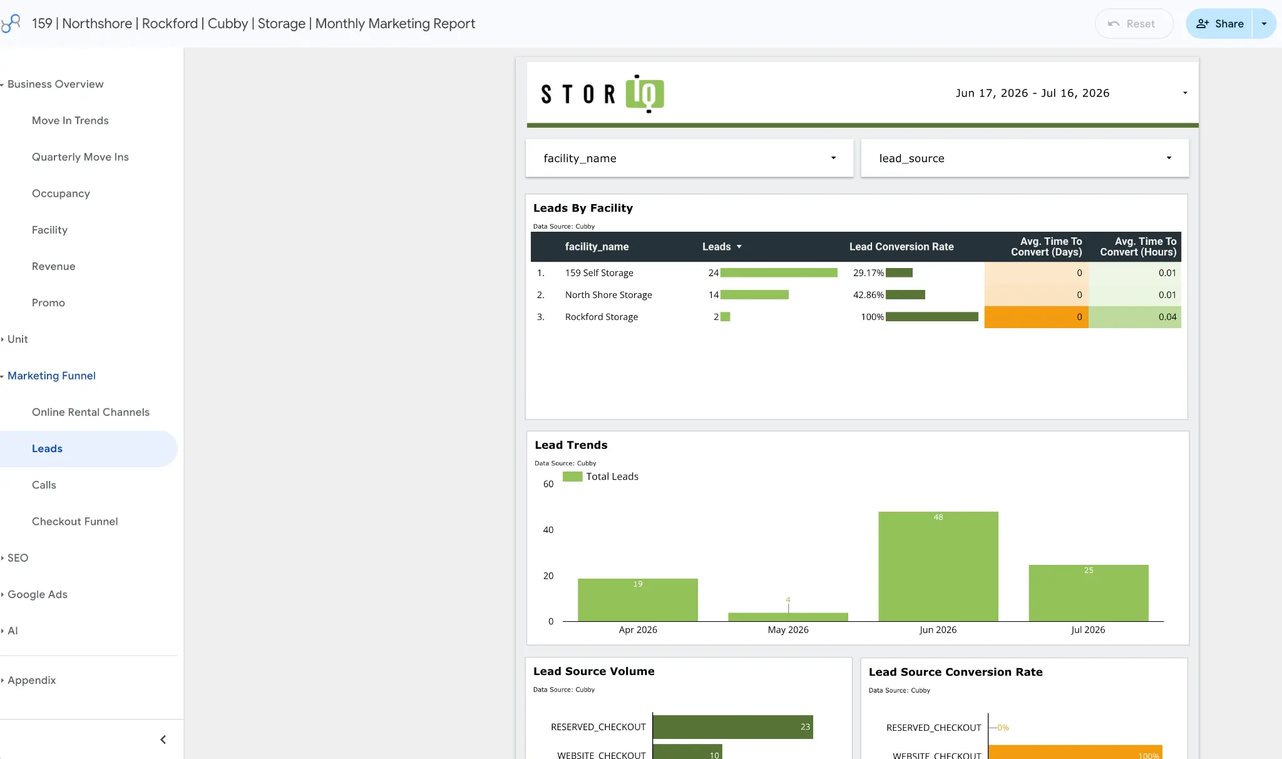
Task: Click the May 2026 bar in Lead Trends
Action: (788, 617)
